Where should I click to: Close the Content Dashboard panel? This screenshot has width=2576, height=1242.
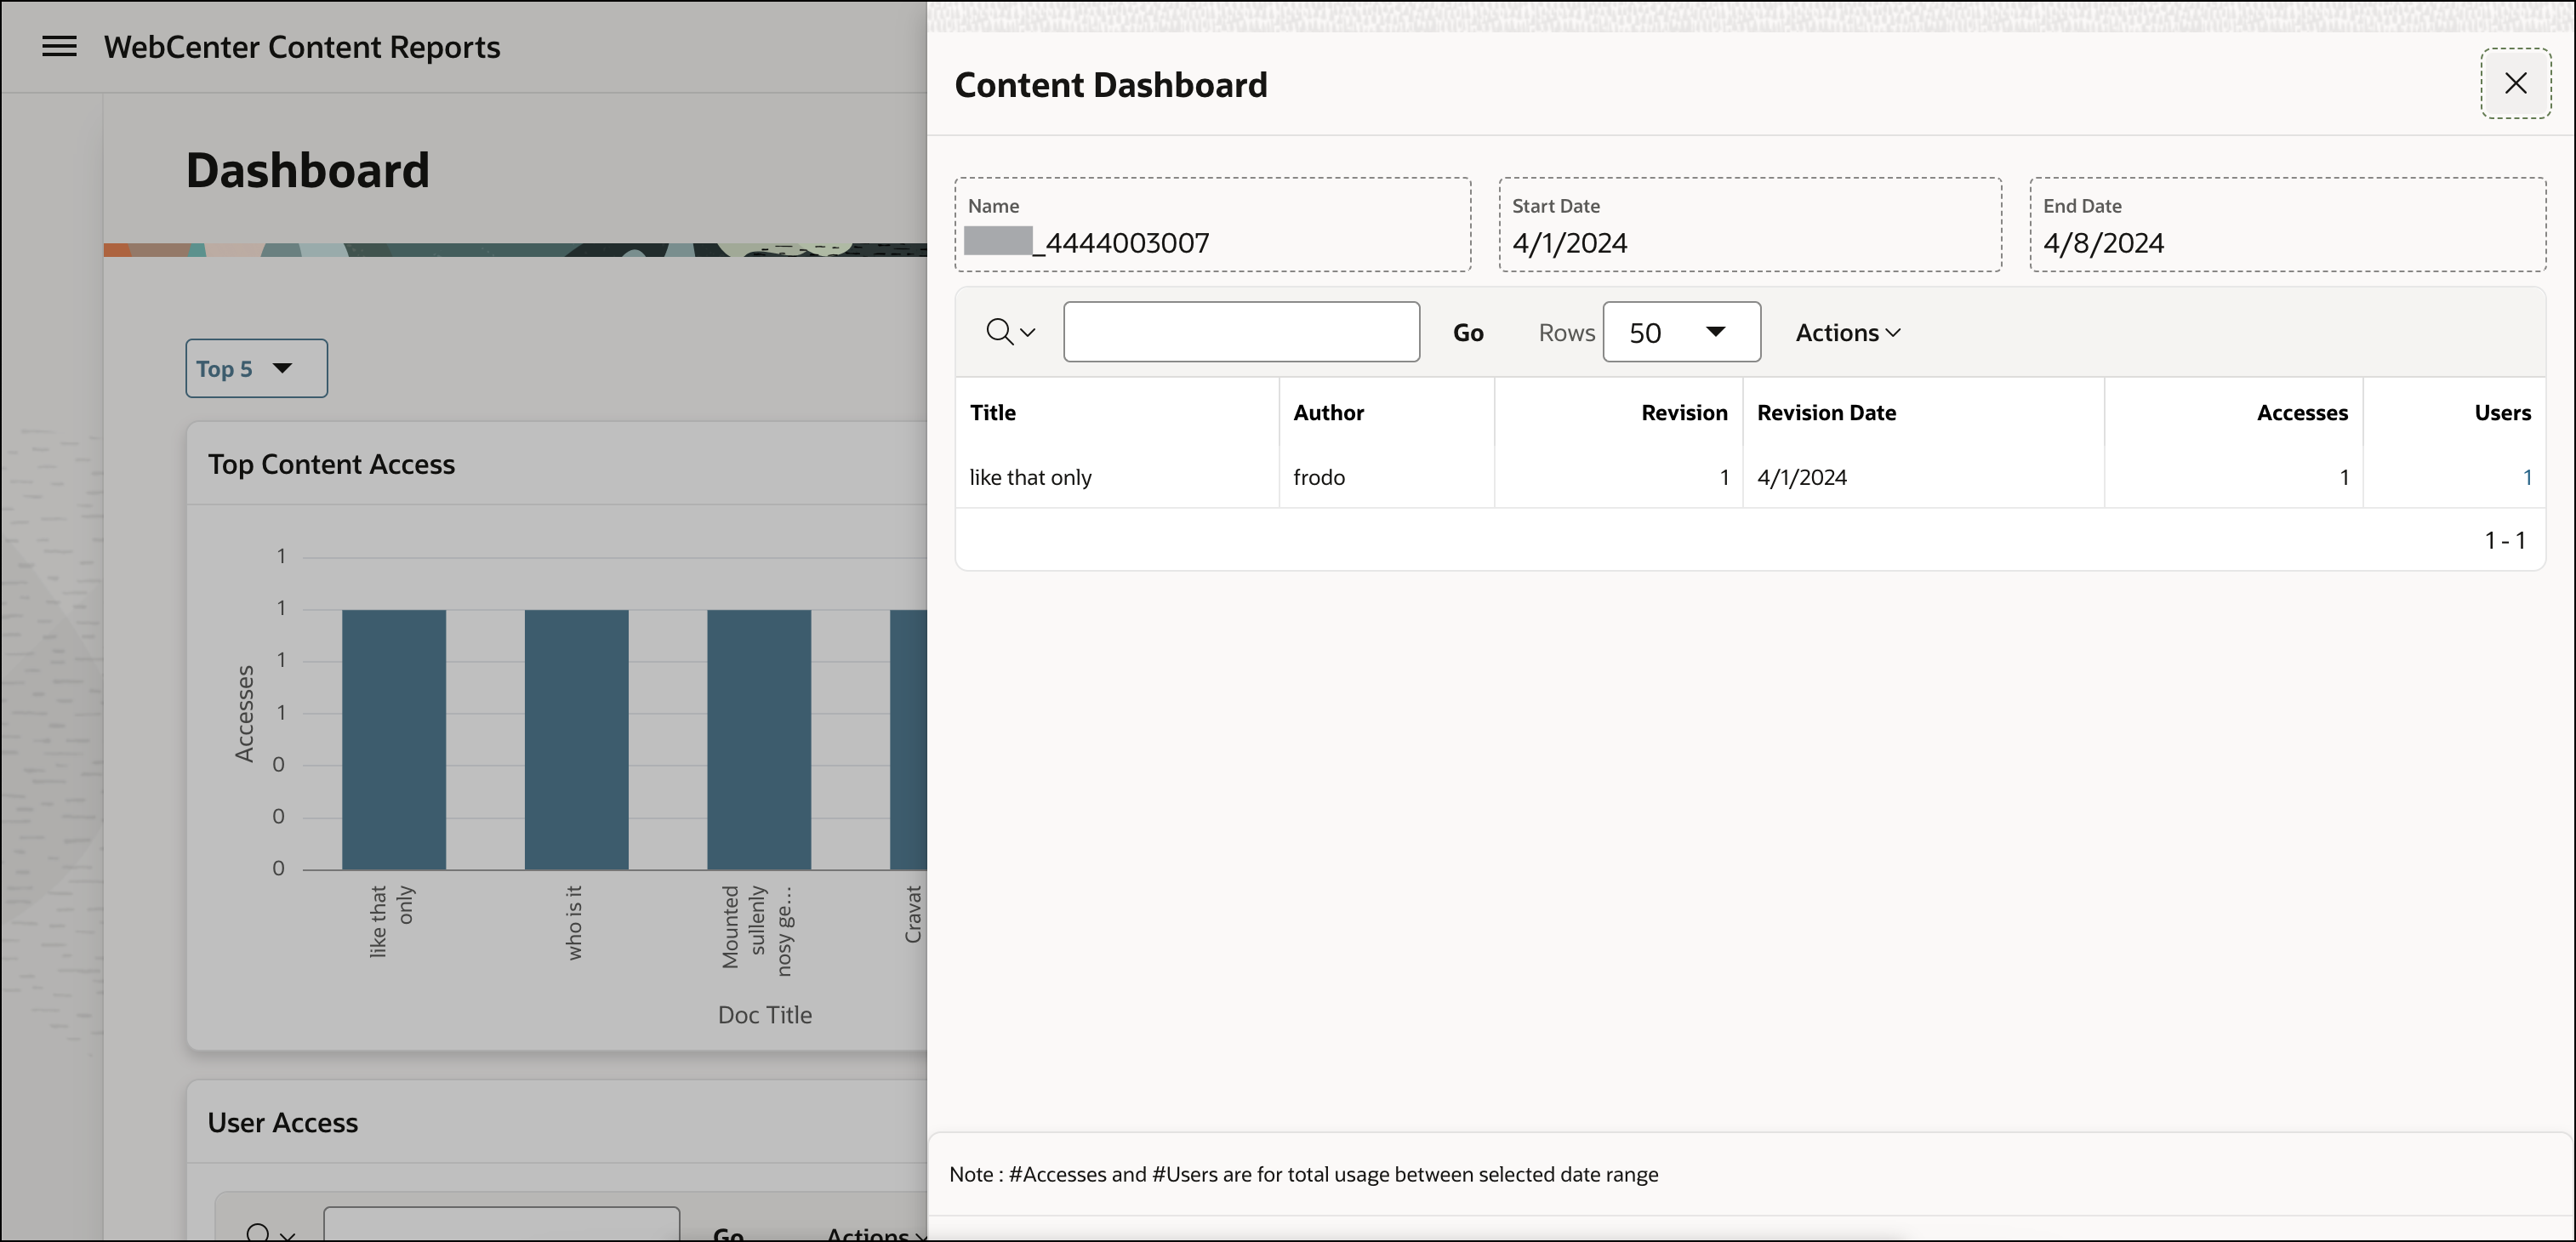tap(2515, 83)
